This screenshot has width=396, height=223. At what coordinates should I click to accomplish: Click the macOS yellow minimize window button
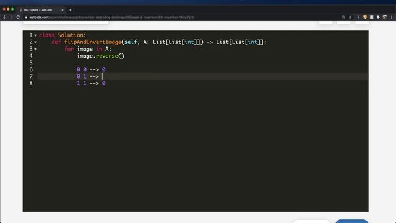pyautogui.click(x=8, y=9)
